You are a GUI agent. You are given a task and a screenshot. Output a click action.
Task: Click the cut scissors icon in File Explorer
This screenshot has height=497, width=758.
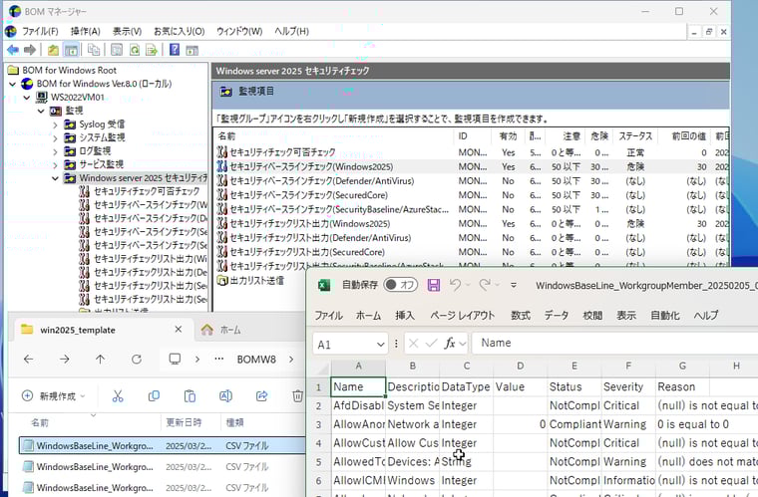tap(118, 395)
